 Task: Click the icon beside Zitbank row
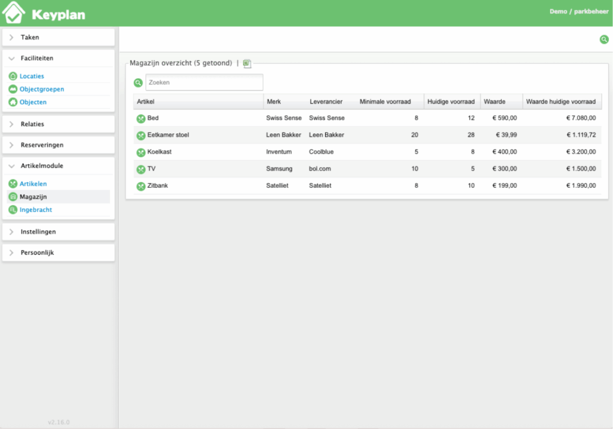coord(141,186)
